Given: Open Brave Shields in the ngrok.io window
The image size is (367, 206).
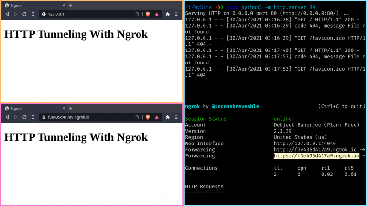Looking at the screenshot, I should click(148, 117).
